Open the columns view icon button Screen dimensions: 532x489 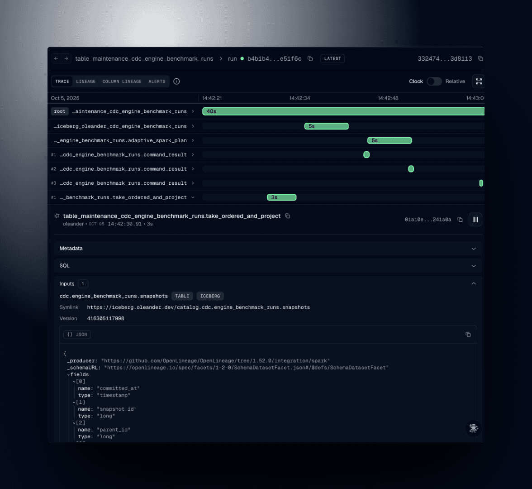[475, 220]
